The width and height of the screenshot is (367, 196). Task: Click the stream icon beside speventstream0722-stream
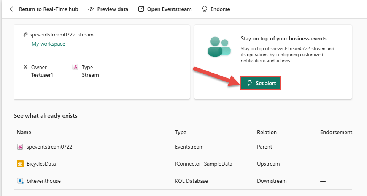pos(25,35)
